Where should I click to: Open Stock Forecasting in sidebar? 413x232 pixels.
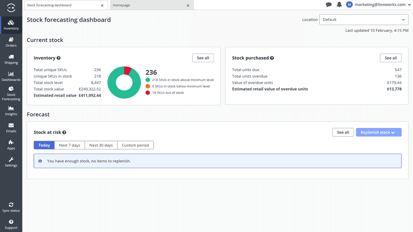tap(11, 94)
